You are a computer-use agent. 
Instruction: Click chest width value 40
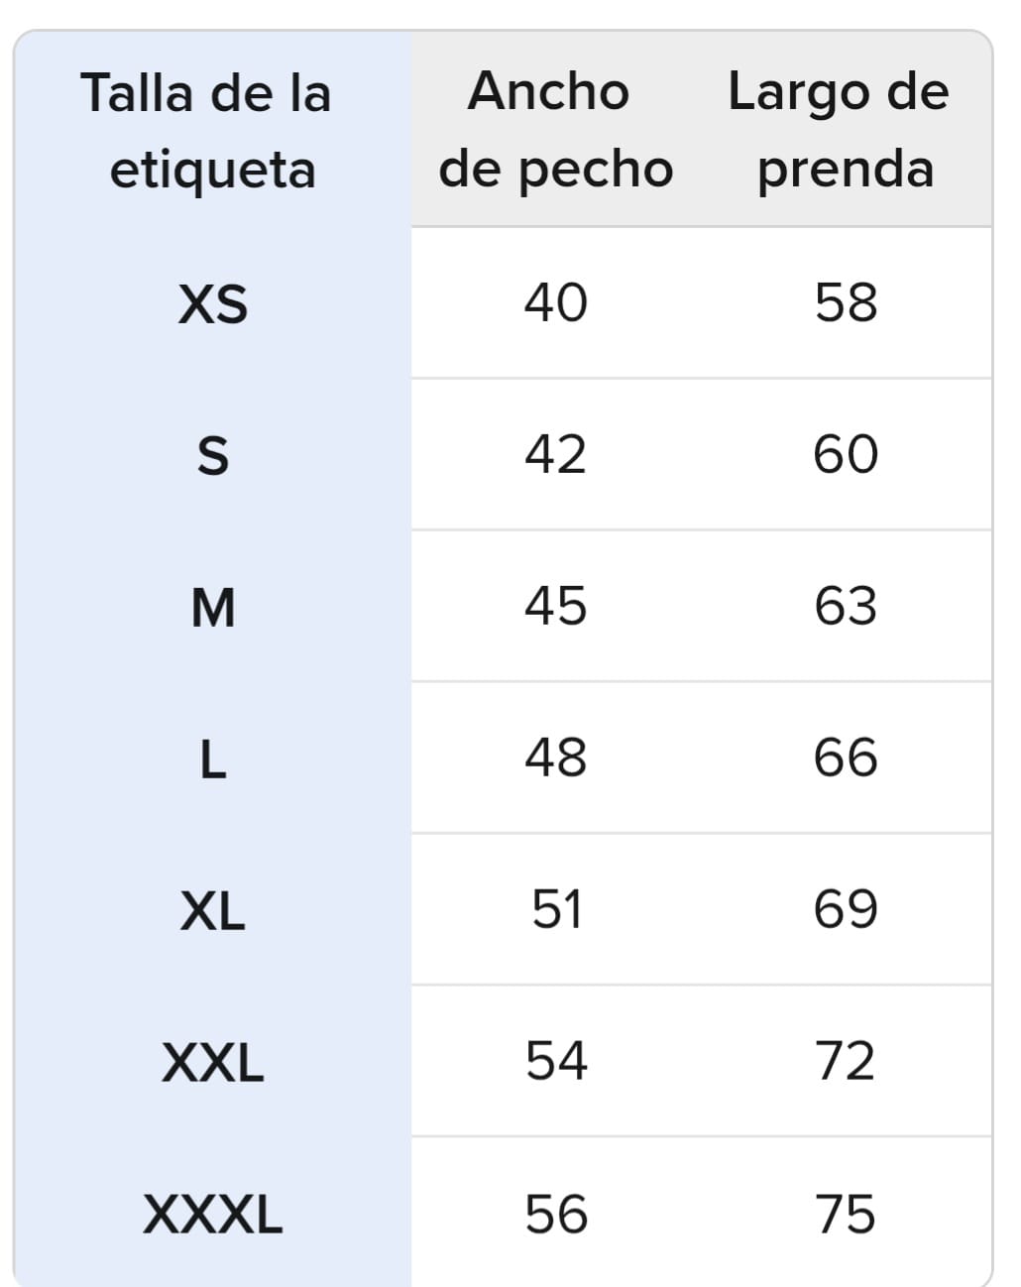(555, 302)
